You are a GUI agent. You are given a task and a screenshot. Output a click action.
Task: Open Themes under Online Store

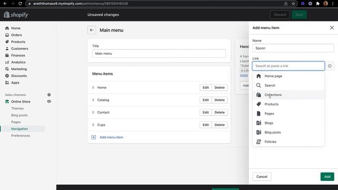point(17,108)
